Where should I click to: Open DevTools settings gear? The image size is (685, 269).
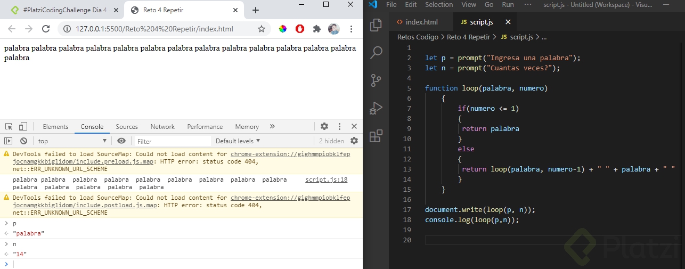click(324, 126)
